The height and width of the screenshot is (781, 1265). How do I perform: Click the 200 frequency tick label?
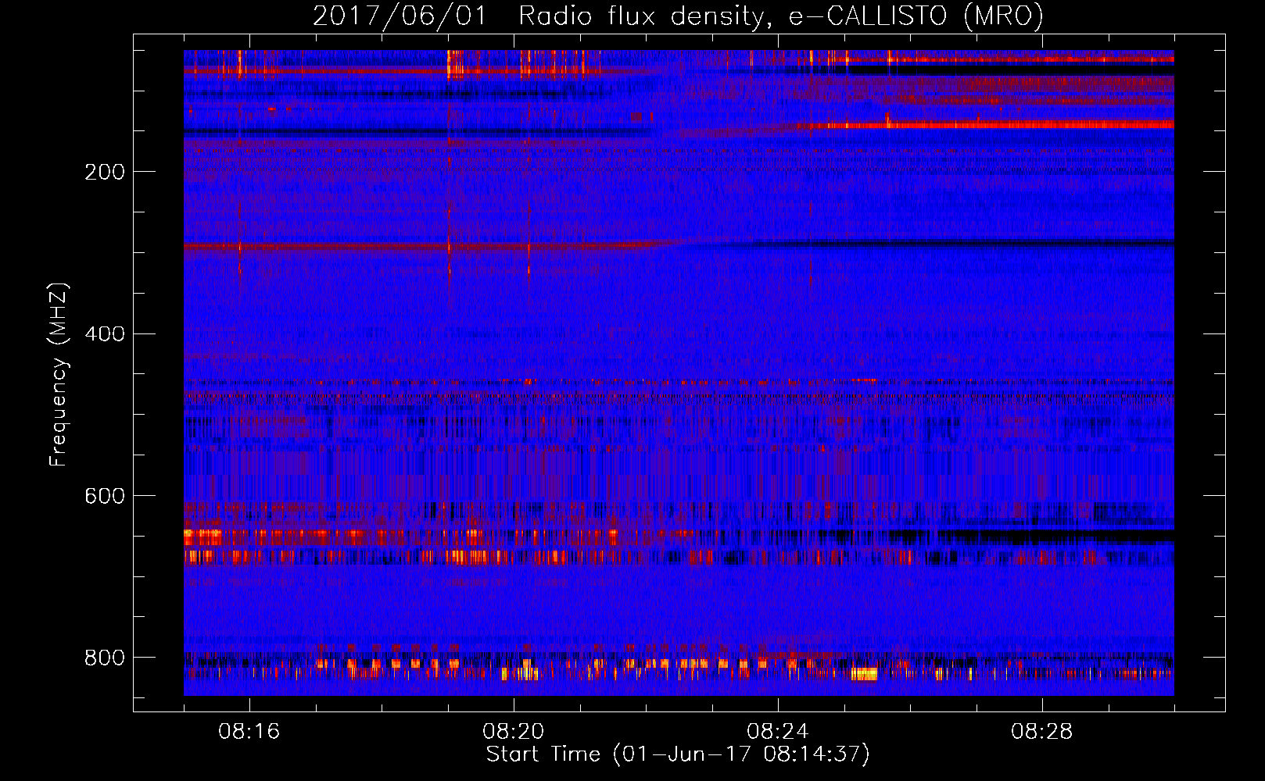point(105,172)
